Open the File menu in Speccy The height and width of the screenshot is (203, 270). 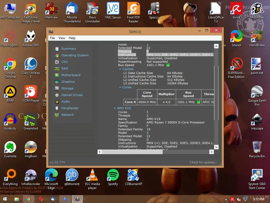pyautogui.click(x=52, y=38)
